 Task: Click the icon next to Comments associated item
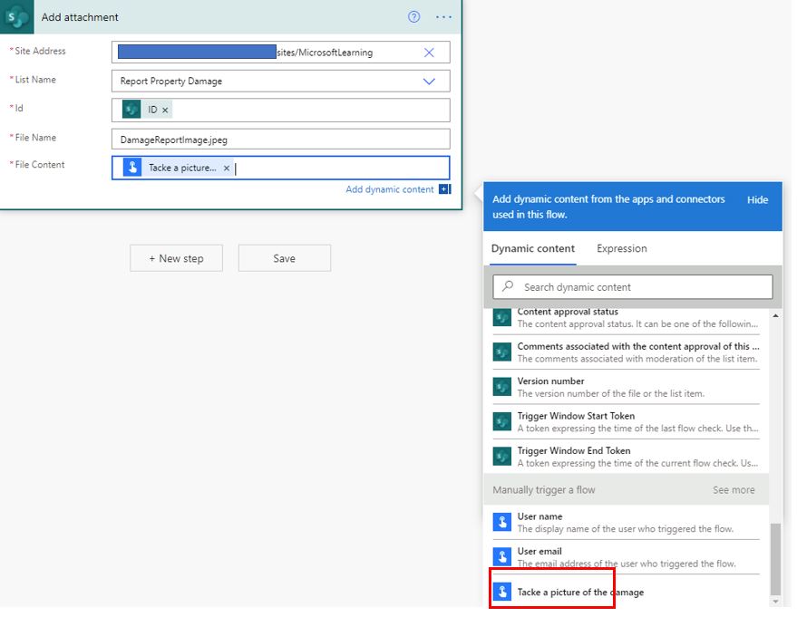coord(502,352)
